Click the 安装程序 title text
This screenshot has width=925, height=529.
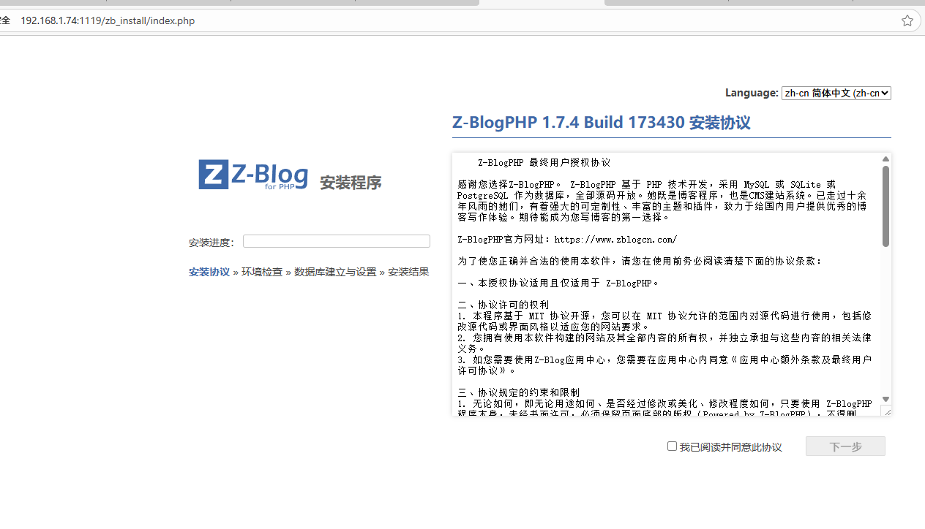coord(351,183)
